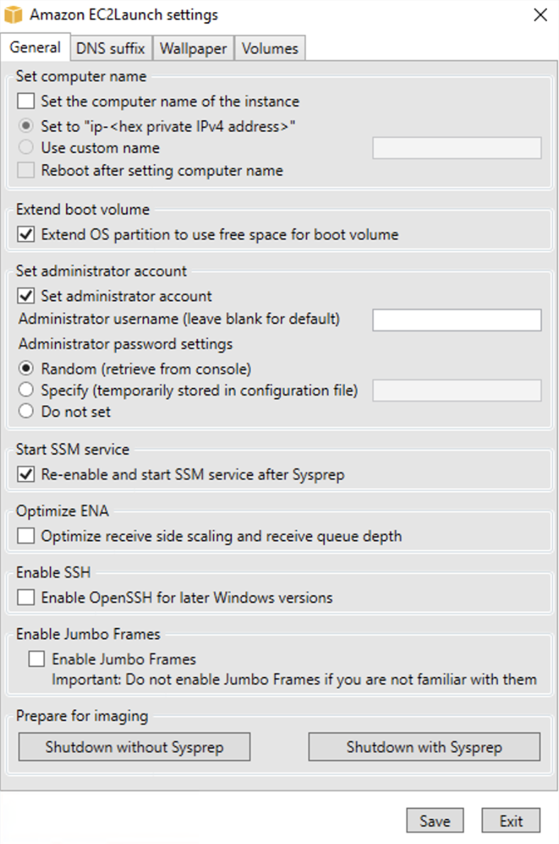559x844 pixels.
Task: Switch to the Wallpaper tab
Action: [x=193, y=48]
